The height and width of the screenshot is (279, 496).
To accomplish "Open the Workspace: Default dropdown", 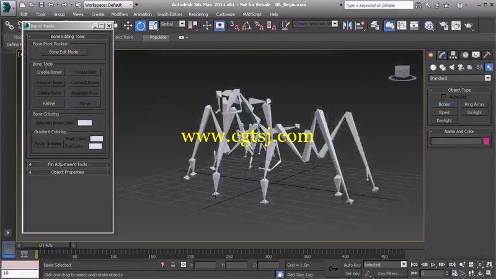I will 108,5.
